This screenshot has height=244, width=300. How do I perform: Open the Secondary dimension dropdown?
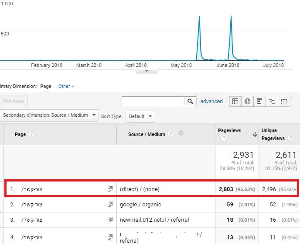tap(50, 115)
